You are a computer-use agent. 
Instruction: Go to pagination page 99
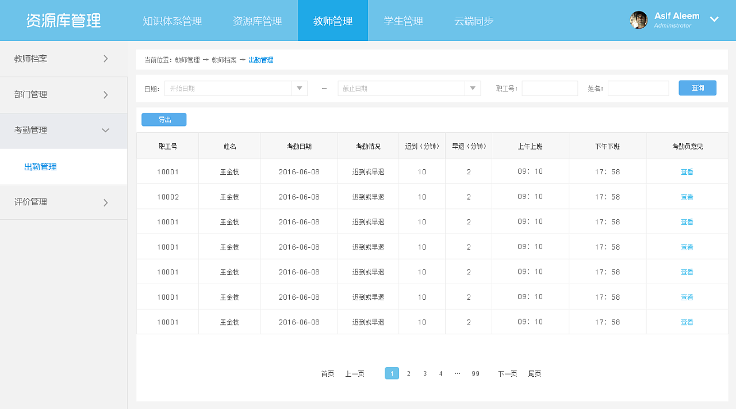click(475, 373)
